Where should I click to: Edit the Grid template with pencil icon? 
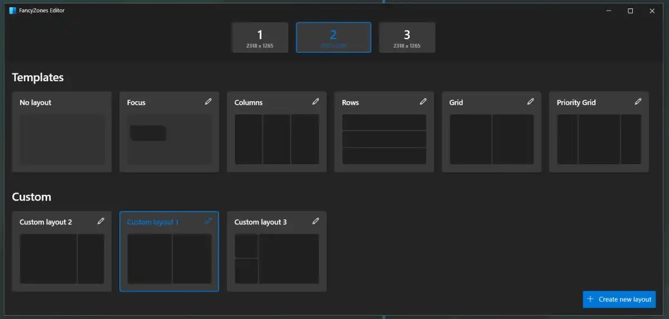tap(531, 101)
